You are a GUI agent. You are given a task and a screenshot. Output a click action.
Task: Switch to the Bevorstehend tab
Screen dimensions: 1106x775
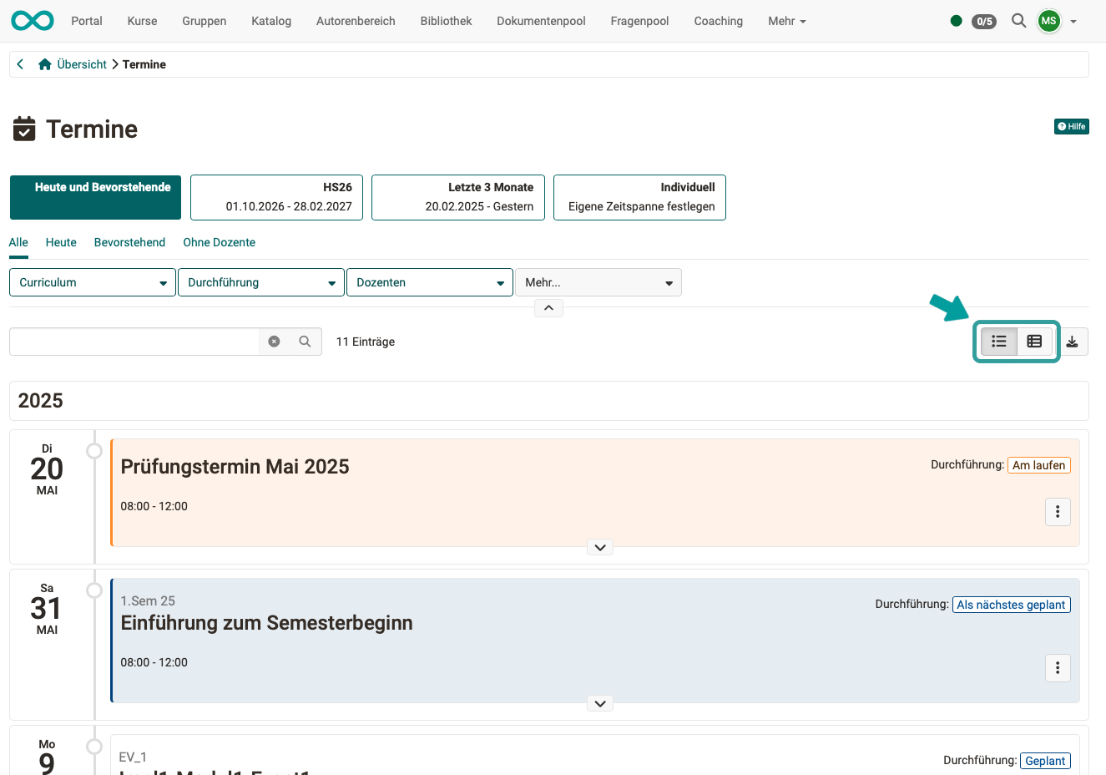click(129, 242)
